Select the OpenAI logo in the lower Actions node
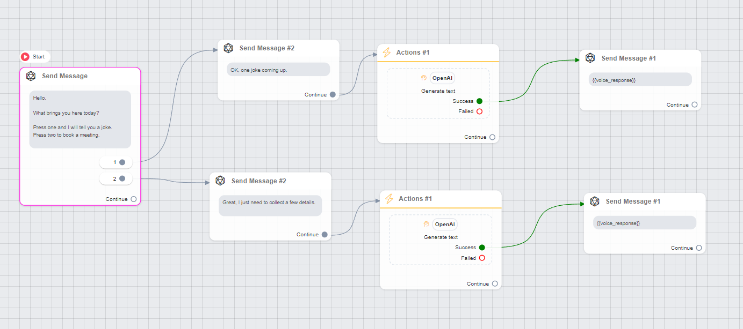743x329 pixels. (x=427, y=225)
